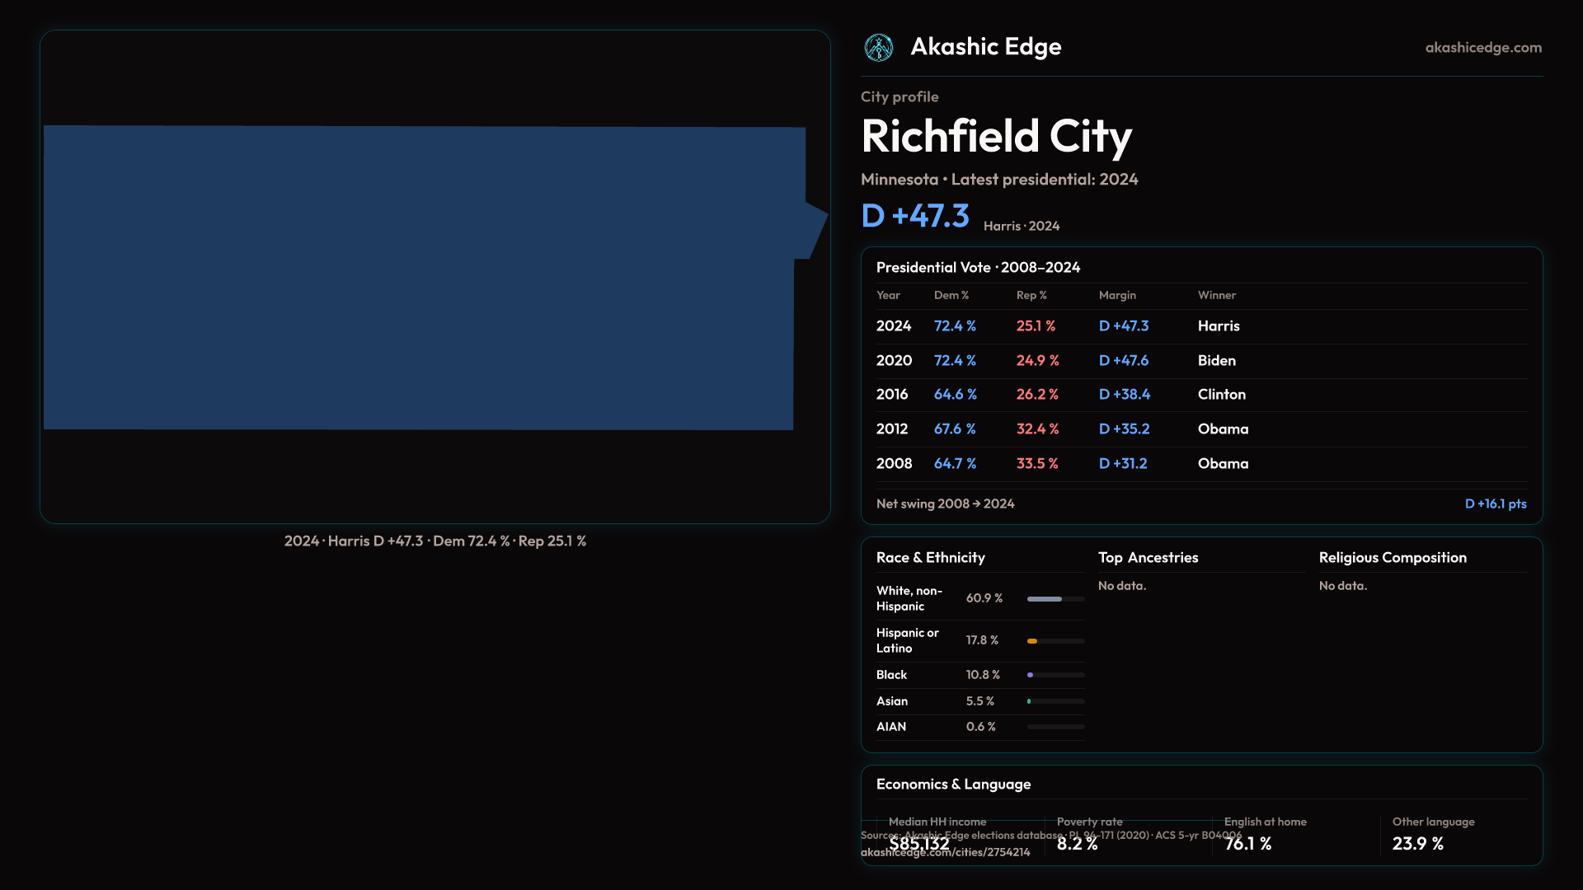This screenshot has height=890, width=1583.
Task: Click the Richfield City map shape
Action: 420,278
